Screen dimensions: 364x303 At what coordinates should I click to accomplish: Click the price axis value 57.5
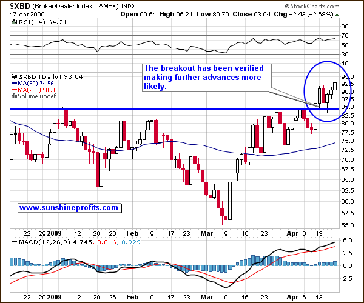tap(347, 213)
